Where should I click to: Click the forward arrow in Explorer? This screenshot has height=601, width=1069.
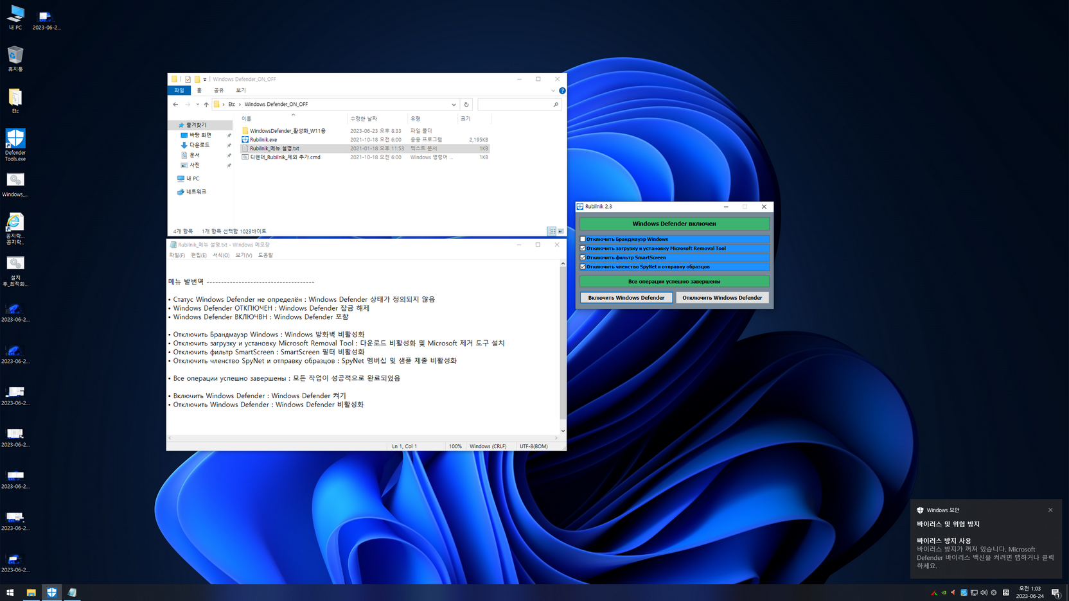[x=188, y=105]
